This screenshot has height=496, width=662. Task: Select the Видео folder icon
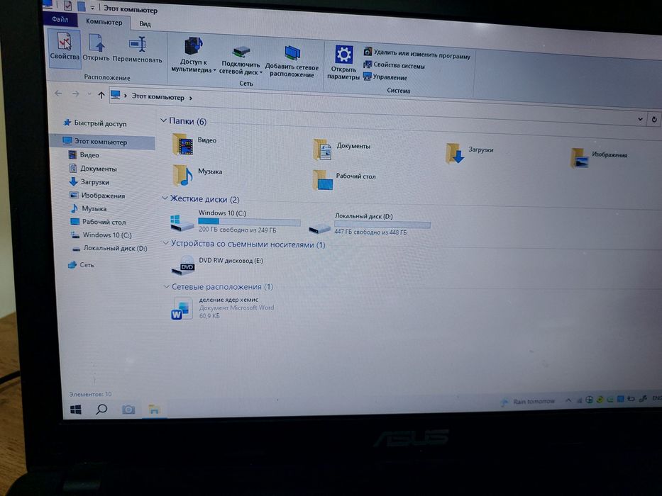183,144
